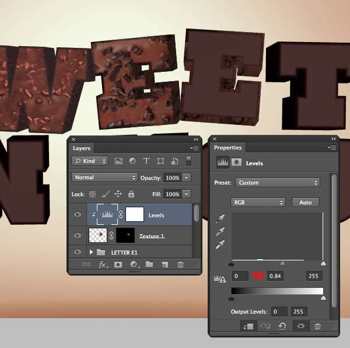Pick the gray point eyedropper
350x348 pixels.
click(x=220, y=231)
